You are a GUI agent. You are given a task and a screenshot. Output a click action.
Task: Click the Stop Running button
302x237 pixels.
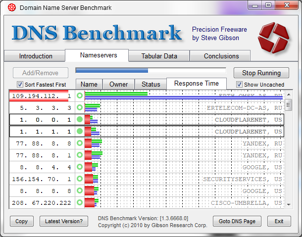click(x=261, y=73)
